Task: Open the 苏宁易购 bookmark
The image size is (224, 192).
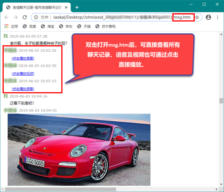Action: point(106,26)
